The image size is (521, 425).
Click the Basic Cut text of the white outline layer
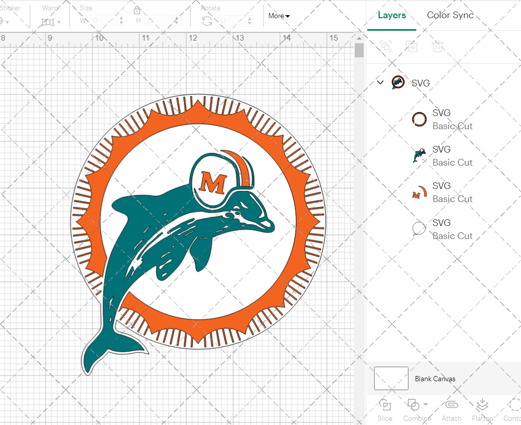(452, 235)
